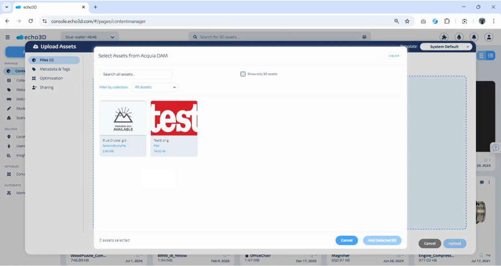Click the Optimization tab icon
Image resolution: width=501 pixels, height=266 pixels.
tap(34, 78)
